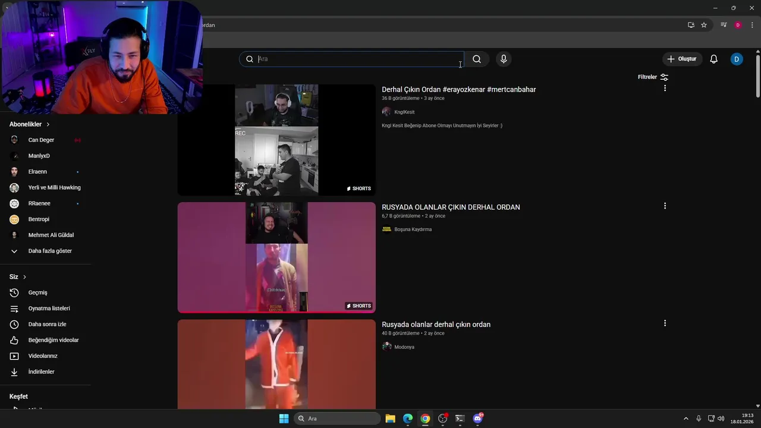Image resolution: width=761 pixels, height=428 pixels.
Task: Open File Explorer from the taskbar
Action: (390, 418)
